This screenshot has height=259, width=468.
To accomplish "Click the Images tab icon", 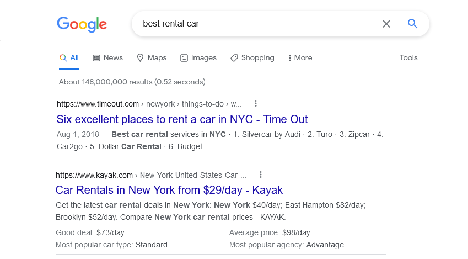I will click(184, 58).
